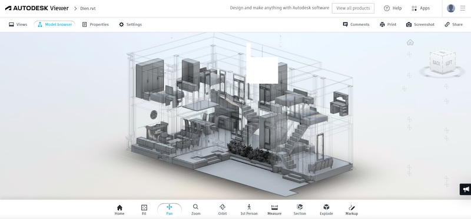This screenshot has width=471, height=219.
Task: Expand the Apps menu
Action: pos(420,8)
